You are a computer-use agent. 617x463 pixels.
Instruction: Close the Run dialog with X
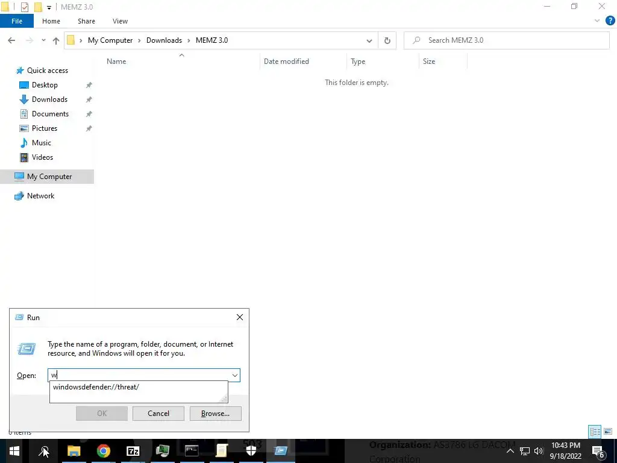tap(240, 317)
